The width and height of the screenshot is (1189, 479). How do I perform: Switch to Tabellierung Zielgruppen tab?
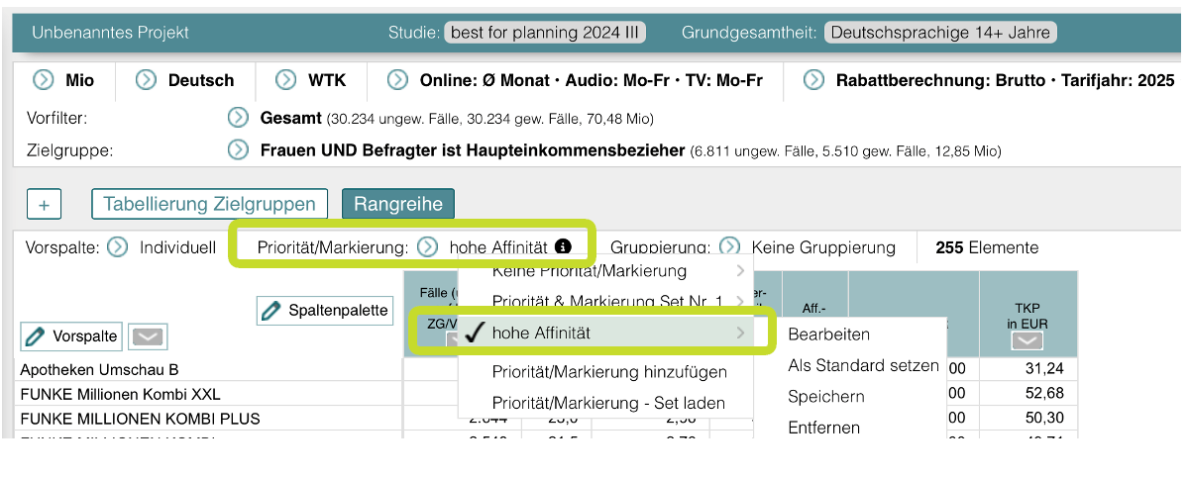pos(210,204)
